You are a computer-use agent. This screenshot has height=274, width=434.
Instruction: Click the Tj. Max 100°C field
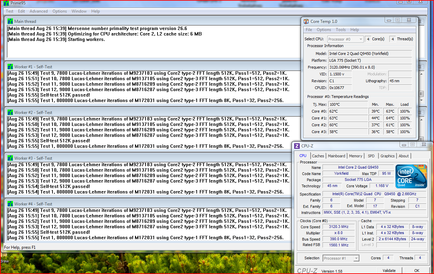pyautogui.click(x=348, y=104)
